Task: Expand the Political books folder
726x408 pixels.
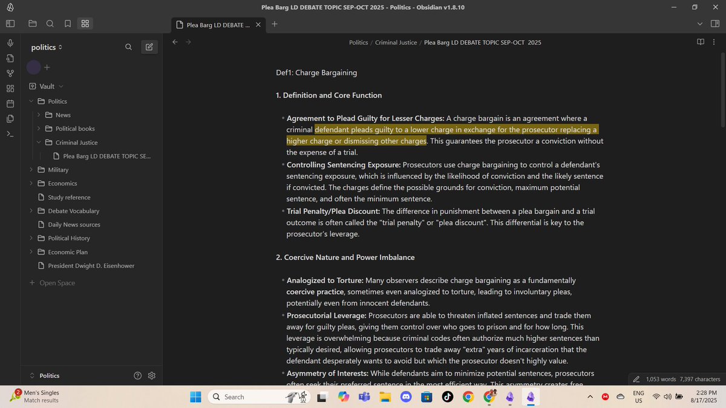Action: point(39,129)
